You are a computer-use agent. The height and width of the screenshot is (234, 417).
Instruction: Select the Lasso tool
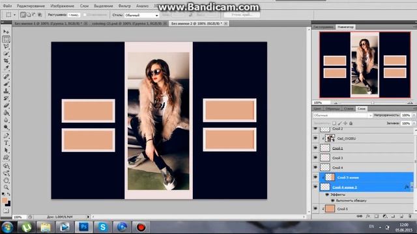tap(6, 46)
